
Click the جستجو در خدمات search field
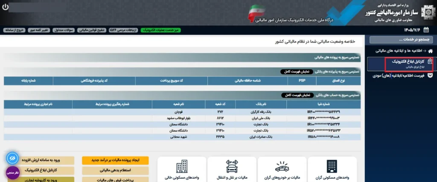[401, 40]
